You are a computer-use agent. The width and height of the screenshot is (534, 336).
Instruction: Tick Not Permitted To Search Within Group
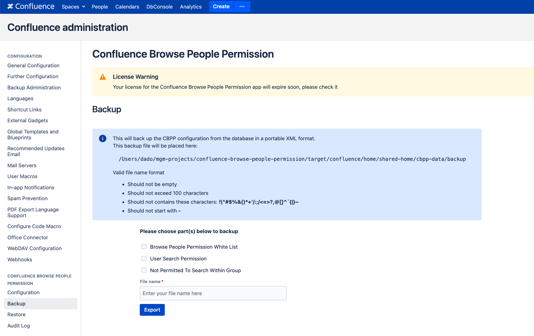click(144, 270)
